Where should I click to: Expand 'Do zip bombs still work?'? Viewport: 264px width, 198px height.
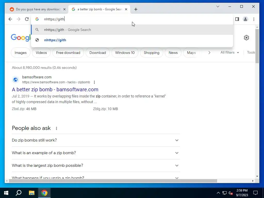point(96,140)
